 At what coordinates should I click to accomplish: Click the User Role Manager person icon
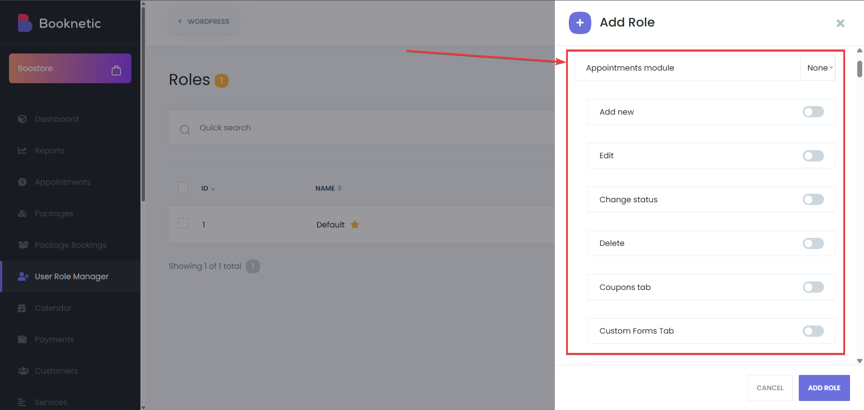pos(23,276)
